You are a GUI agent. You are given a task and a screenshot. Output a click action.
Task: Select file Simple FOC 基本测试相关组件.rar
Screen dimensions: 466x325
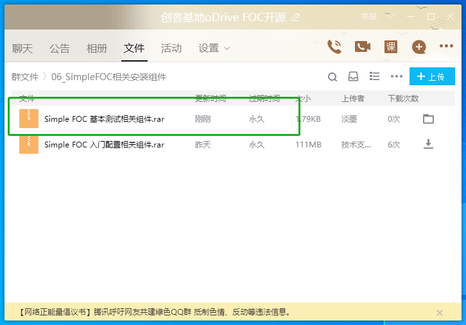click(105, 119)
